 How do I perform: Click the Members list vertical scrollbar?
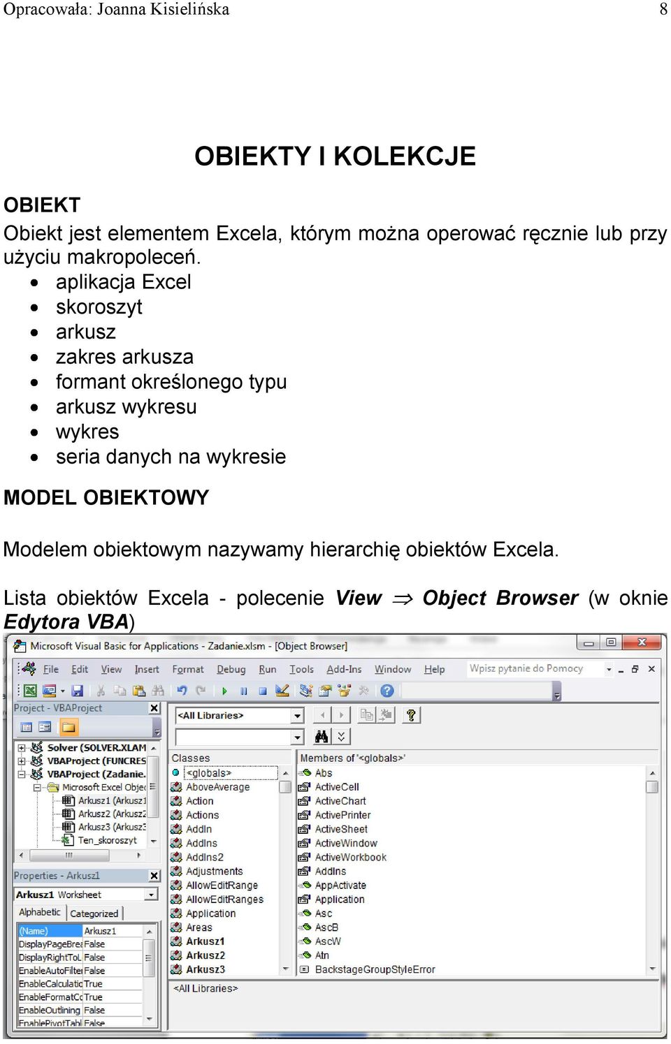coord(652,871)
